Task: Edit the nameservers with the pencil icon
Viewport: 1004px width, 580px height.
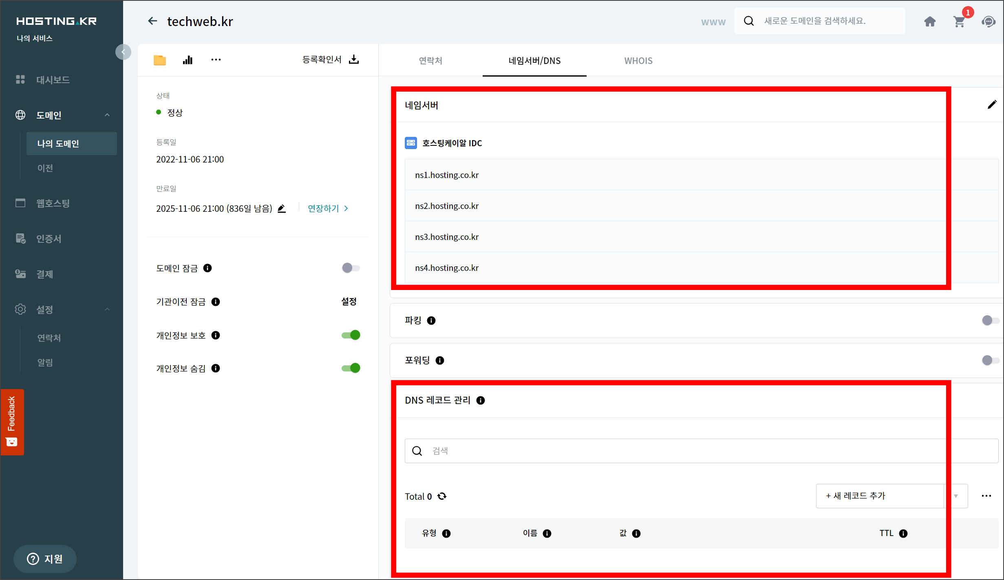Action: 992,105
